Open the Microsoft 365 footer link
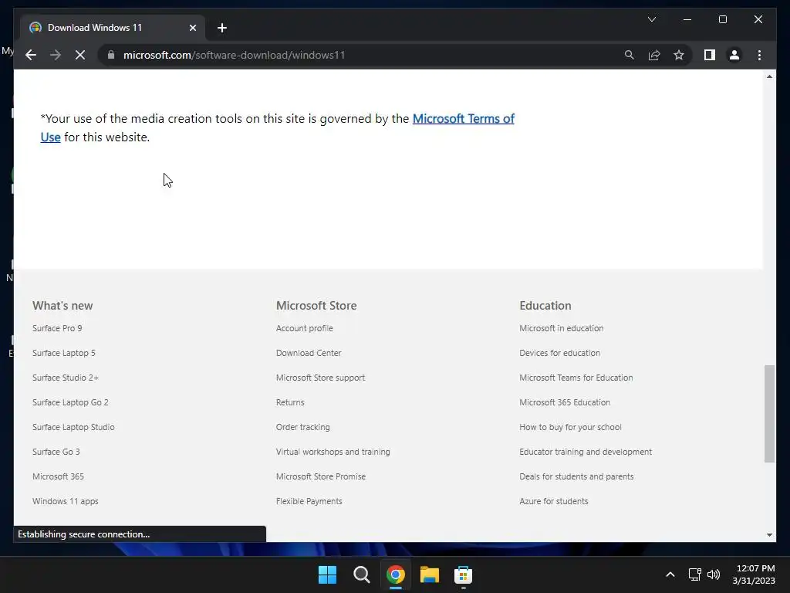The width and height of the screenshot is (790, 593). pos(58,476)
